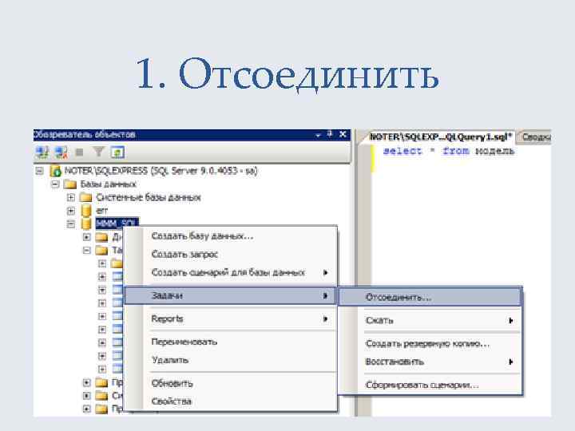Image resolution: width=575 pixels, height=431 pixels.
Task: Click the Connect Object Explorer toolbar icon
Action: click(42, 152)
